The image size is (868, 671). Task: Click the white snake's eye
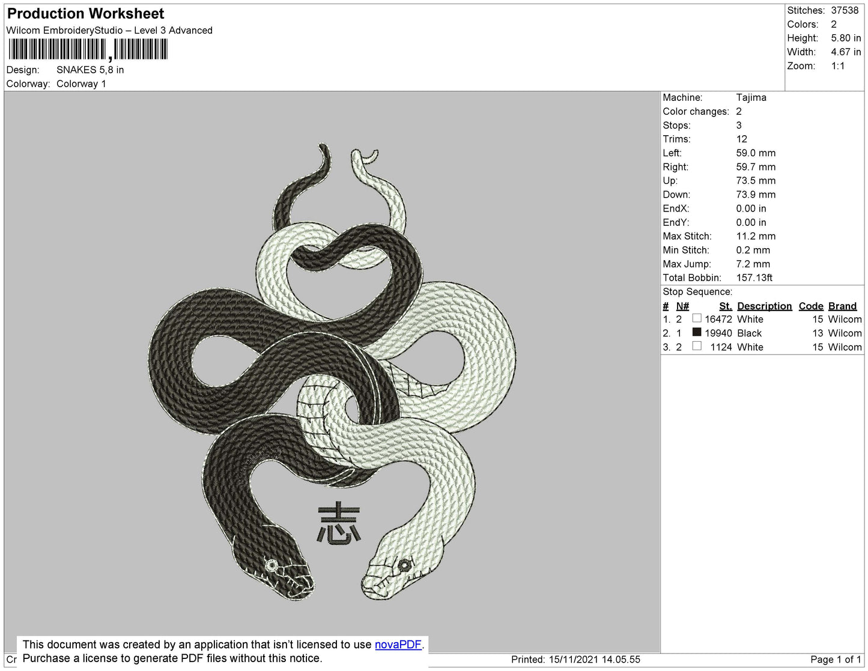404,564
